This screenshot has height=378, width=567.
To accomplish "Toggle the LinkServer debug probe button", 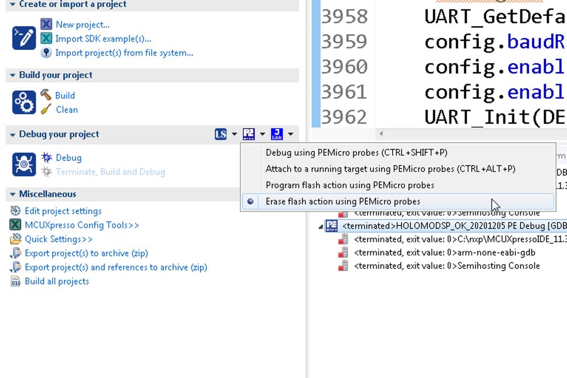I will click(222, 134).
